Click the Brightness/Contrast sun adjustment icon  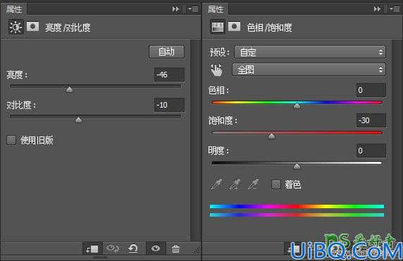pyautogui.click(x=15, y=27)
